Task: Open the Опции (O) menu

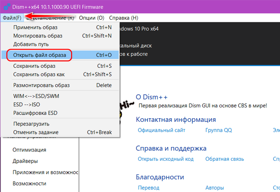Action: click(x=92, y=18)
